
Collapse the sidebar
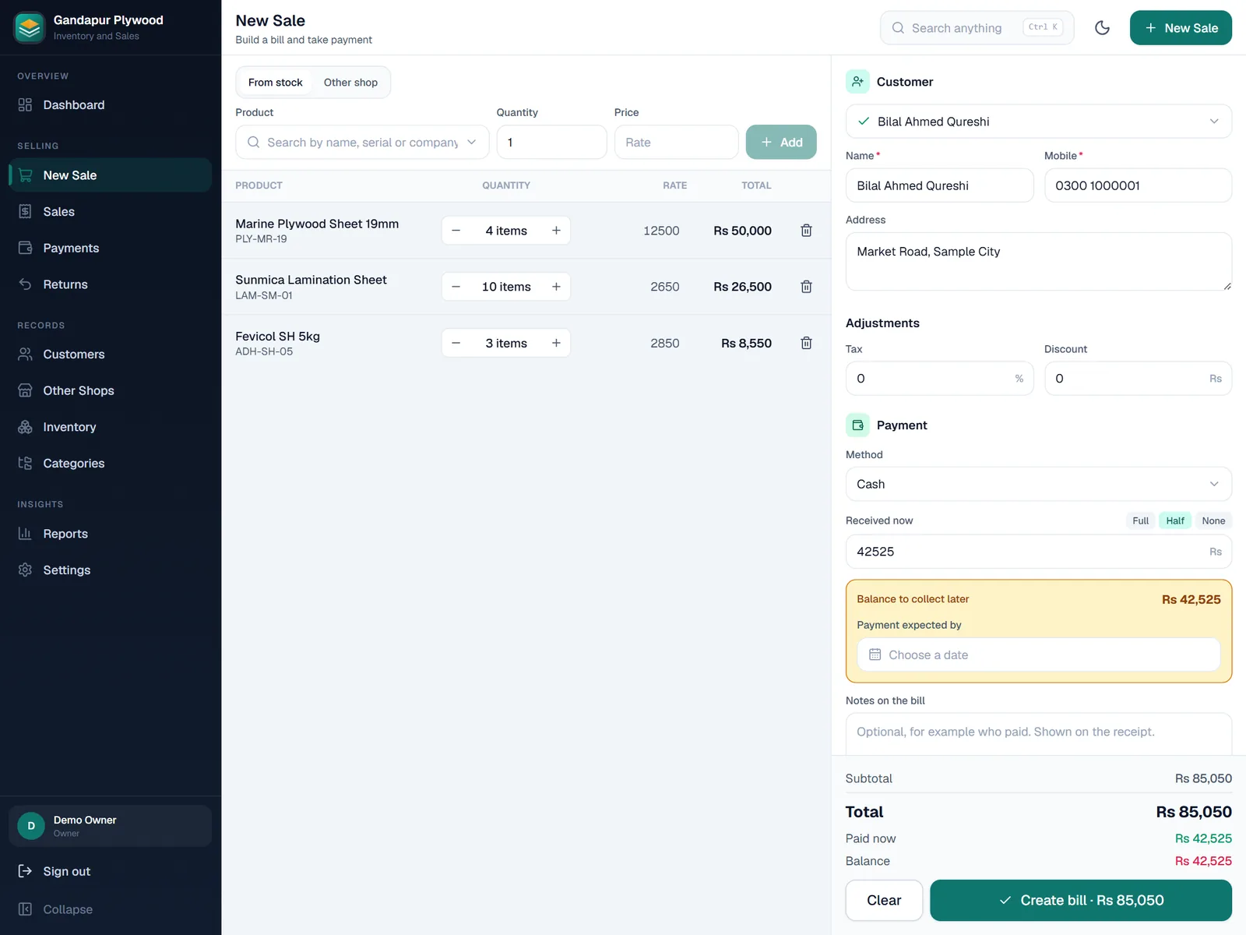(110, 909)
